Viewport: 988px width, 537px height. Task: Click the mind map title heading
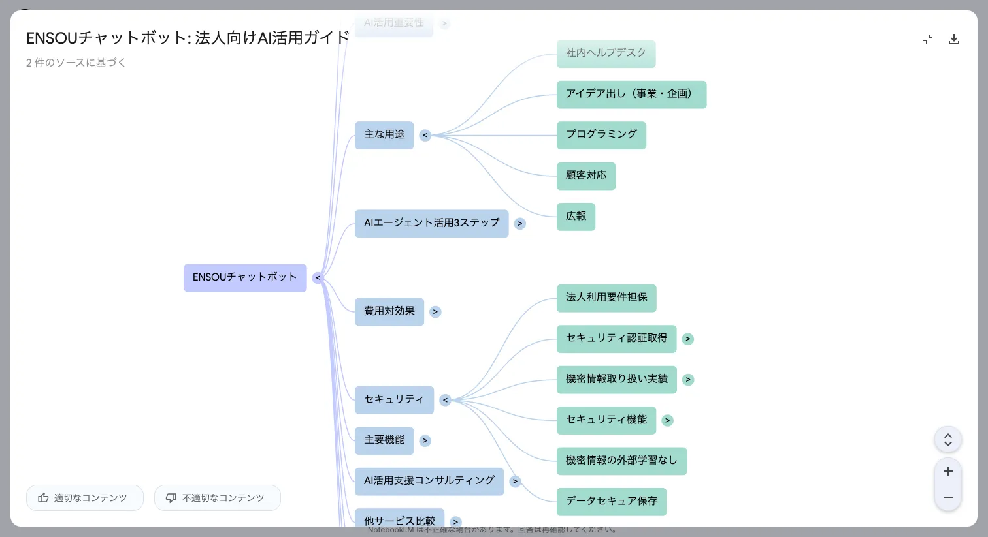pyautogui.click(x=188, y=38)
